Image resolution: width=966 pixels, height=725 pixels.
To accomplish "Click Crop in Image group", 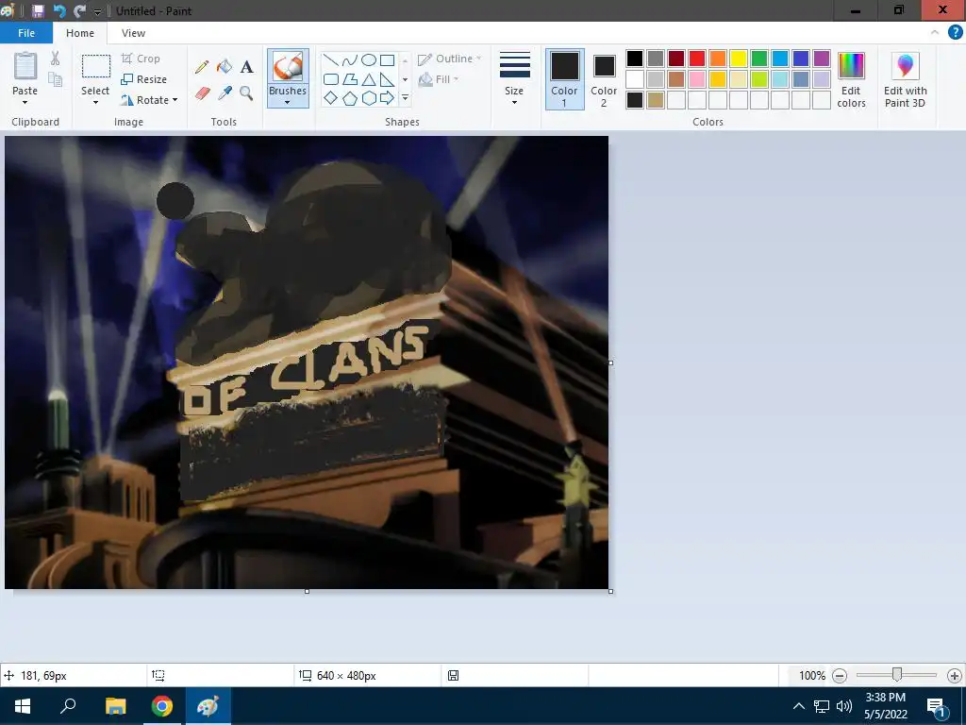I will tap(142, 59).
